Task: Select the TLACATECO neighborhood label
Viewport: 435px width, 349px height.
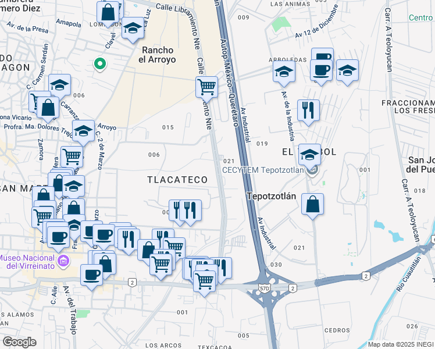Action: pos(177,180)
